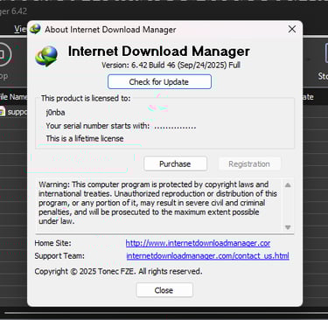This screenshot has height=320, width=328.
Task: Click the 'About Internet Download Manager' title text
Action: 110,30
